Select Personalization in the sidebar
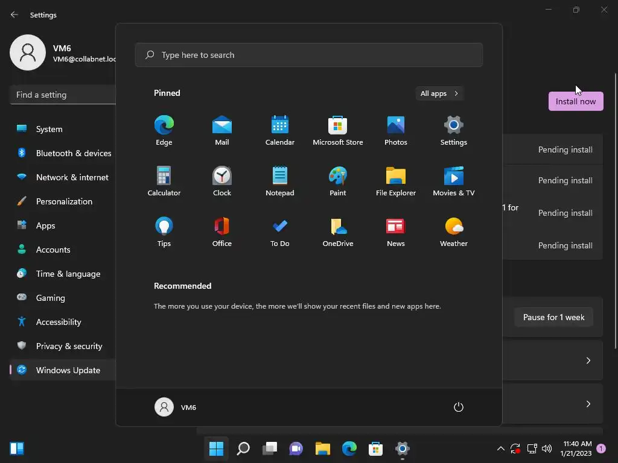 tap(63, 201)
